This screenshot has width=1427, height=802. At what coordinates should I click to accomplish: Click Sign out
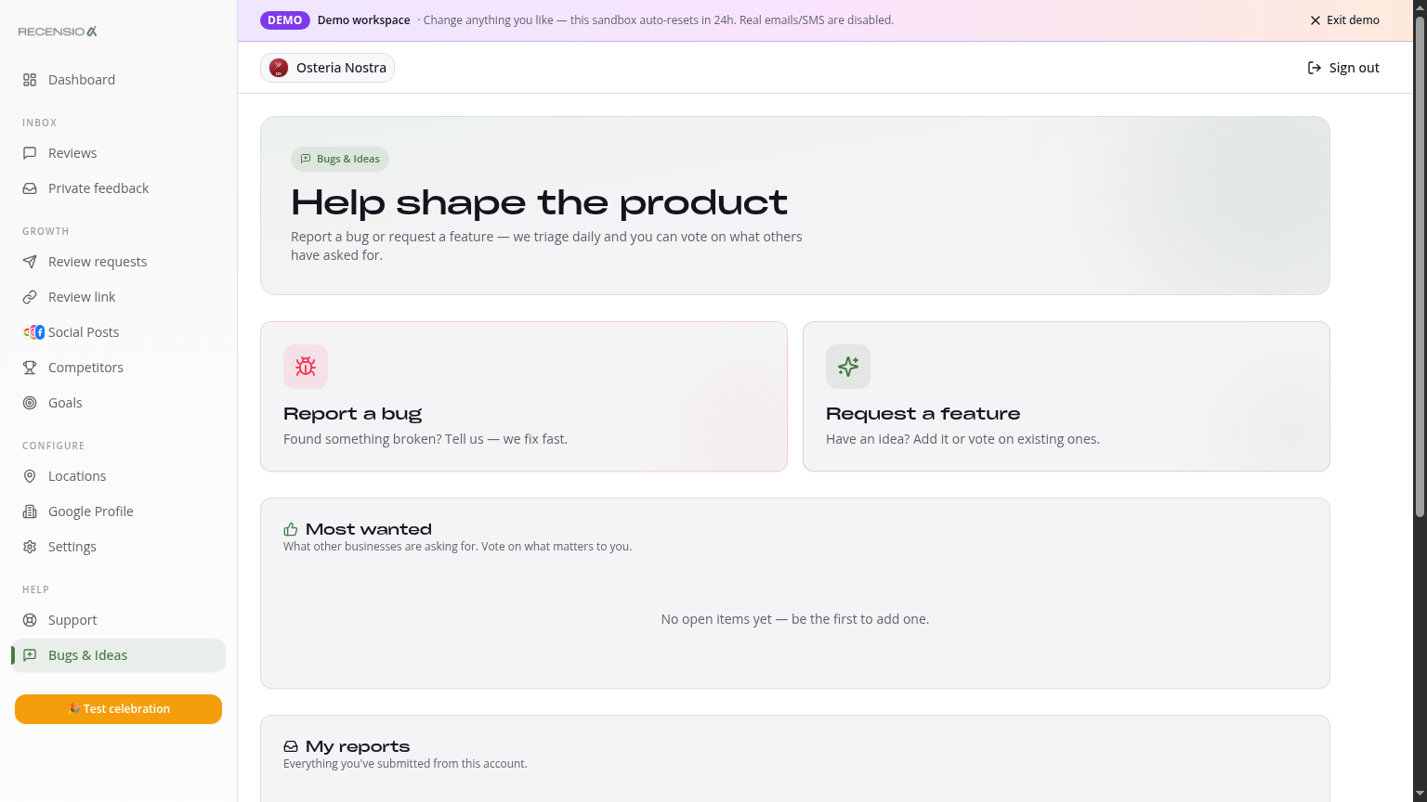click(1343, 68)
